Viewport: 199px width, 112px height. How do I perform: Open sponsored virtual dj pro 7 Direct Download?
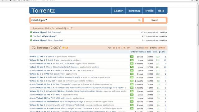tap(48, 40)
